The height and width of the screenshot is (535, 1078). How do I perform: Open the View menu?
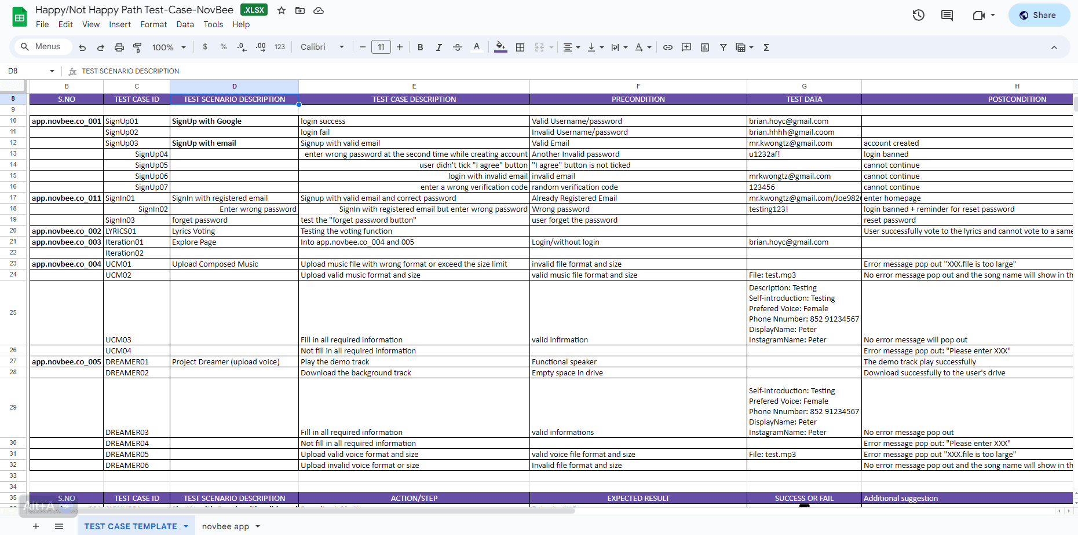91,24
